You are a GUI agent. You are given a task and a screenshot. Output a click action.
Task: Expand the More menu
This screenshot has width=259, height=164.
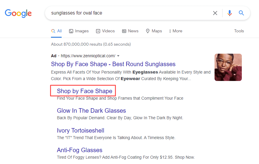[175, 31]
